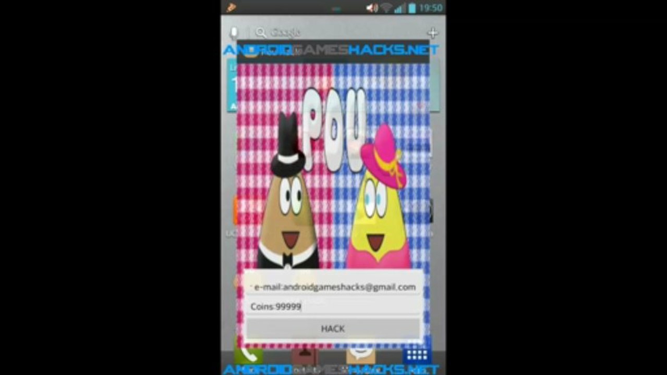The height and width of the screenshot is (375, 667).
Task: Tap the plus icon beside search bar
Action: click(432, 33)
